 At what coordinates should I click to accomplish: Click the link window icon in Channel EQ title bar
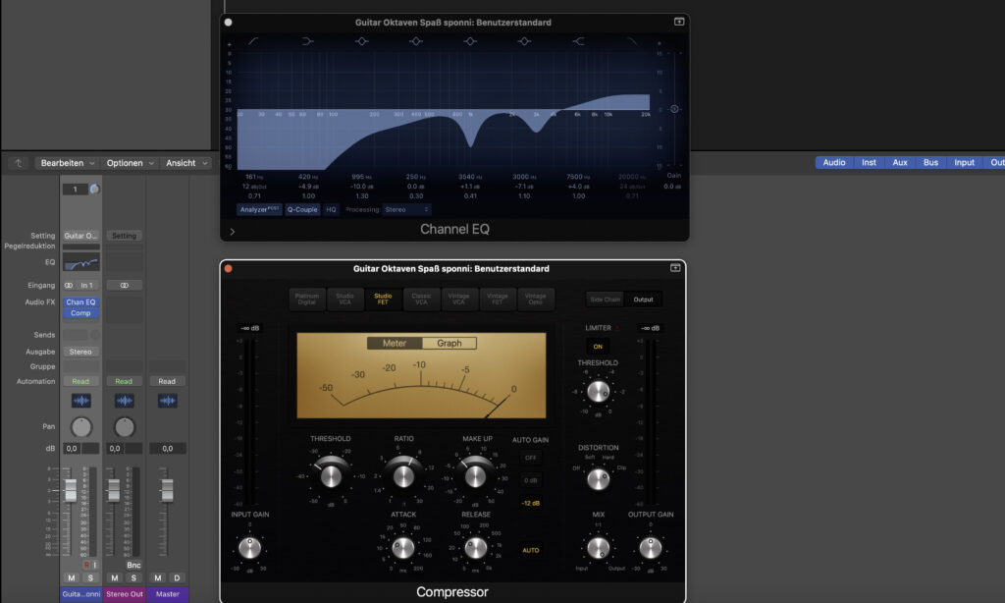click(x=679, y=22)
